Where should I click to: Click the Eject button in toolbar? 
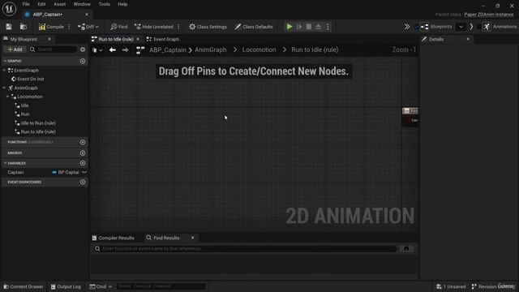pyautogui.click(x=318, y=27)
